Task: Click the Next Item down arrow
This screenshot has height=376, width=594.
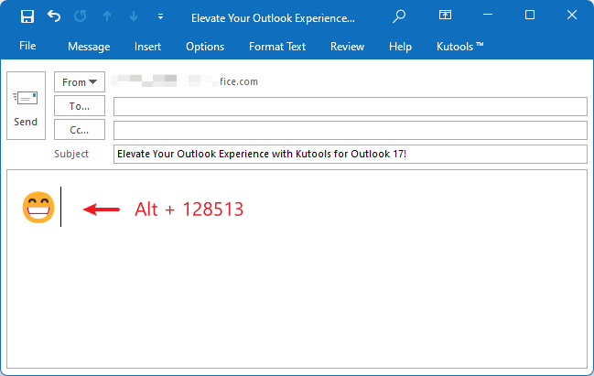Action: [133, 16]
